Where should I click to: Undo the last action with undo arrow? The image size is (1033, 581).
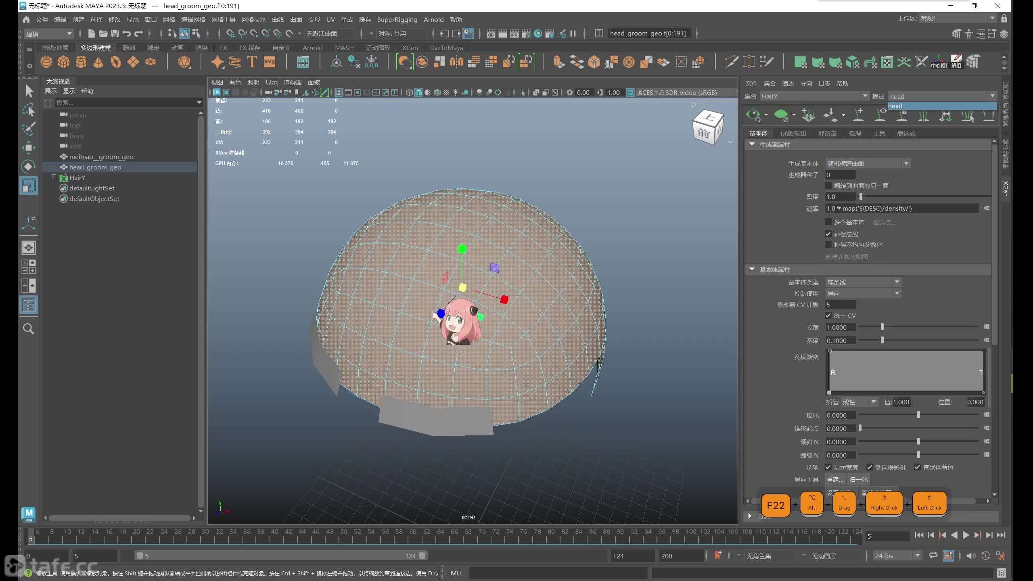127,33
